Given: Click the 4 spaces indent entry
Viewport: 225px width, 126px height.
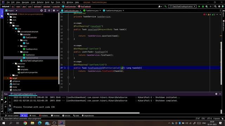Looking at the screenshot, I should coord(217,118).
